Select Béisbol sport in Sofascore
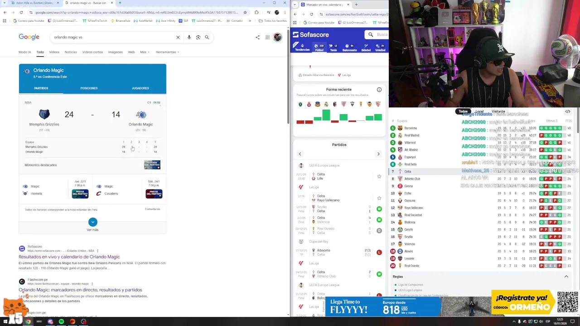 point(366,48)
